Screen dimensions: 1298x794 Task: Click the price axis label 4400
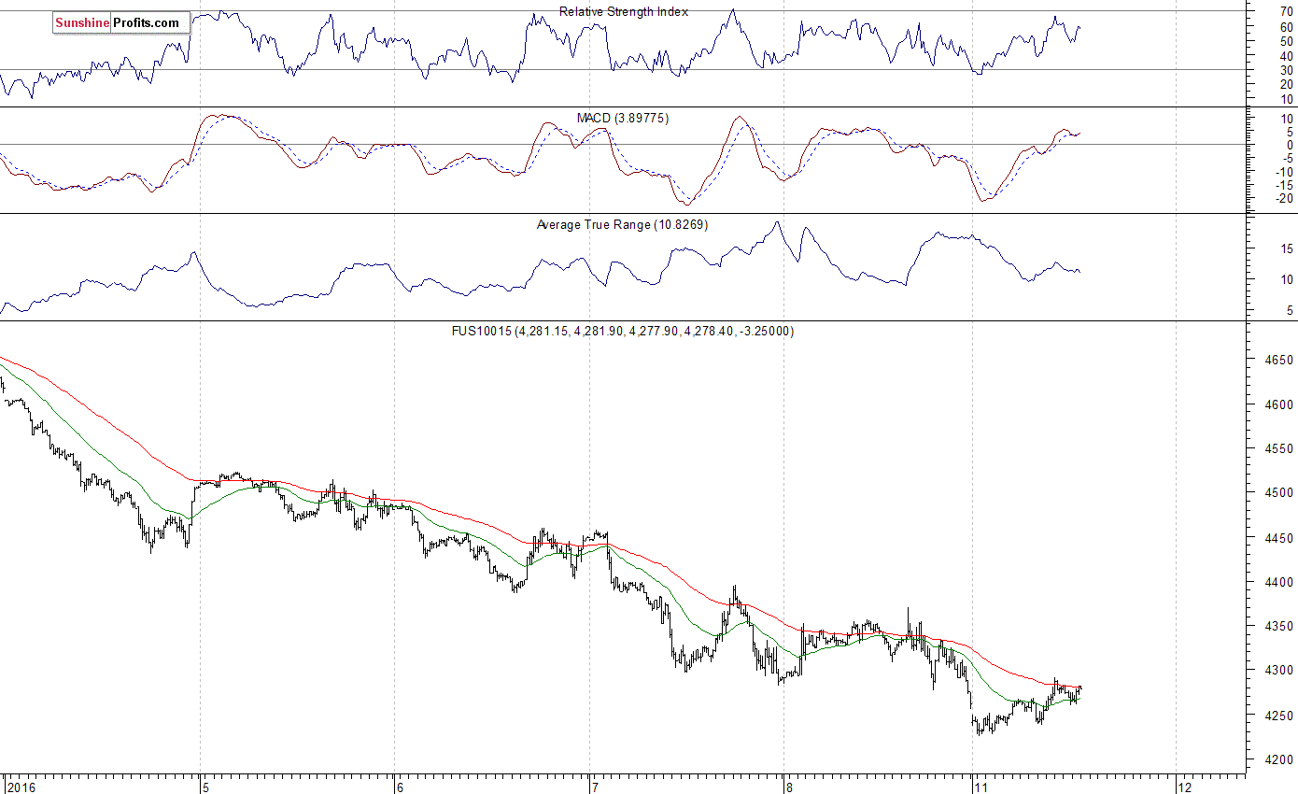1279,582
